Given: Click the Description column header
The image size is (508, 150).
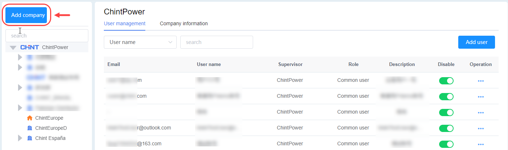Looking at the screenshot, I should pyautogui.click(x=402, y=65).
